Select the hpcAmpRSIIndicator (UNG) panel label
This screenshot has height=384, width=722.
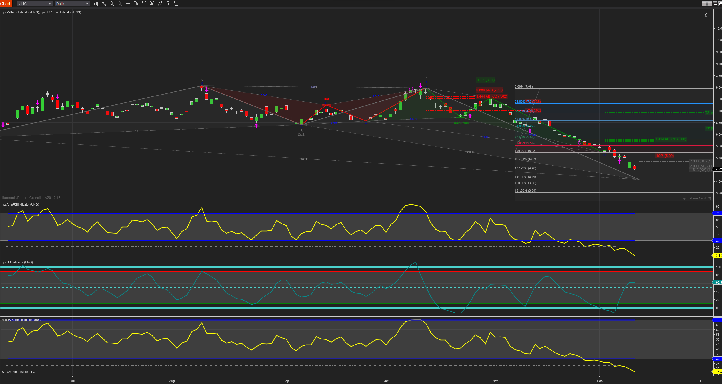point(20,204)
